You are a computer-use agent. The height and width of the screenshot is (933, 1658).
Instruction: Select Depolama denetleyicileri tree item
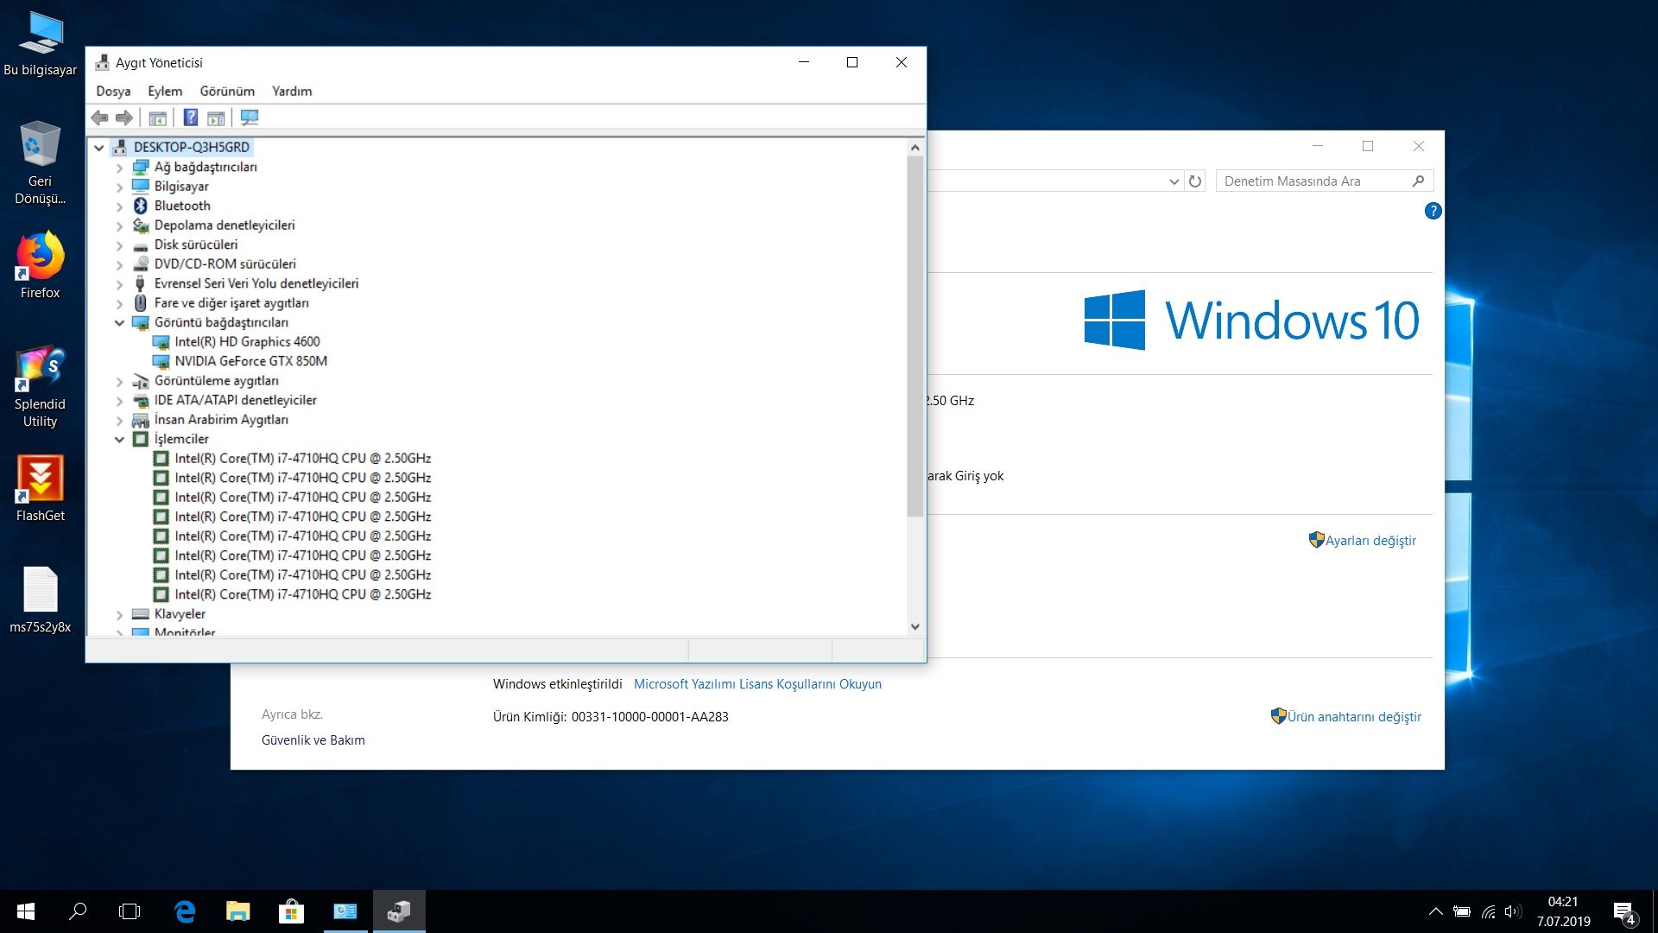(225, 225)
